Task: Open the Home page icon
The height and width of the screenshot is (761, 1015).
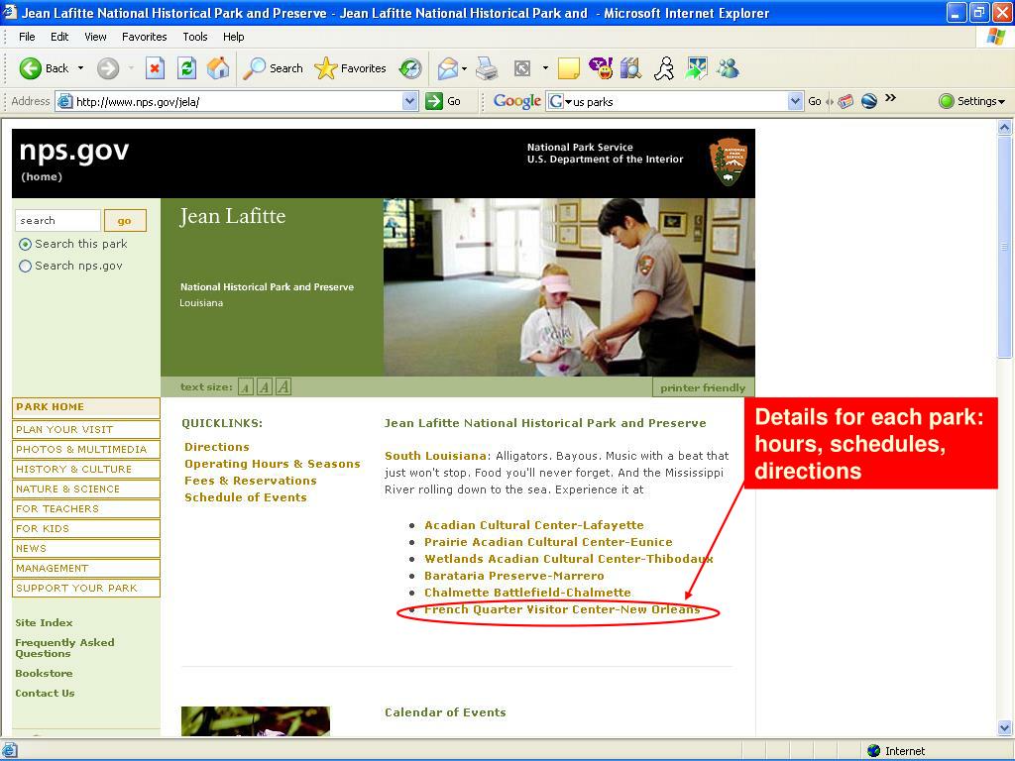Action: pyautogui.click(x=218, y=68)
